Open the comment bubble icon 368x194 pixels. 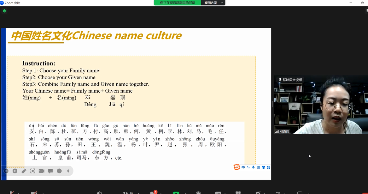click(x=50, y=171)
